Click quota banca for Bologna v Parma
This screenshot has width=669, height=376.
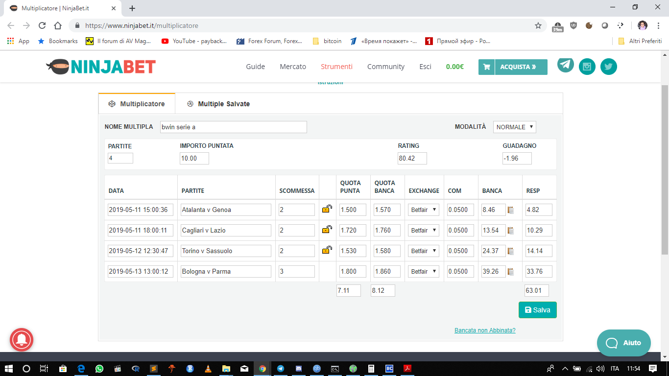point(387,271)
